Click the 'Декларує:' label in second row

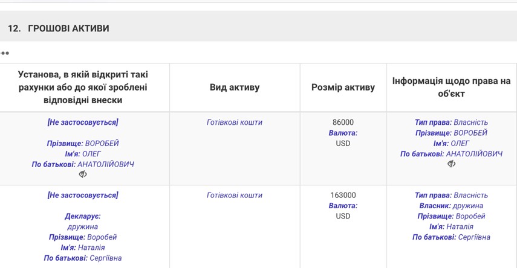(x=83, y=216)
